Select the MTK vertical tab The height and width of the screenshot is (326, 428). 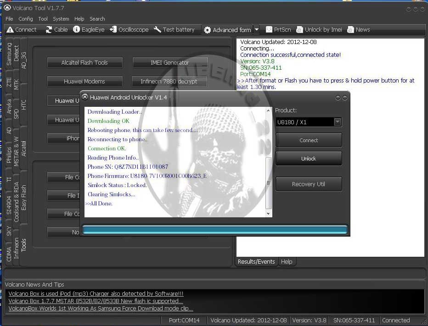click(x=17, y=84)
